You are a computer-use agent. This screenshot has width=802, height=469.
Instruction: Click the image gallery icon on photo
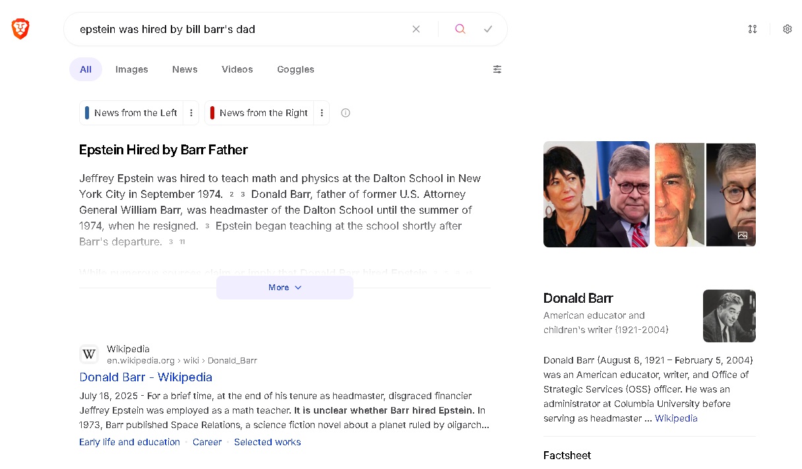click(743, 235)
